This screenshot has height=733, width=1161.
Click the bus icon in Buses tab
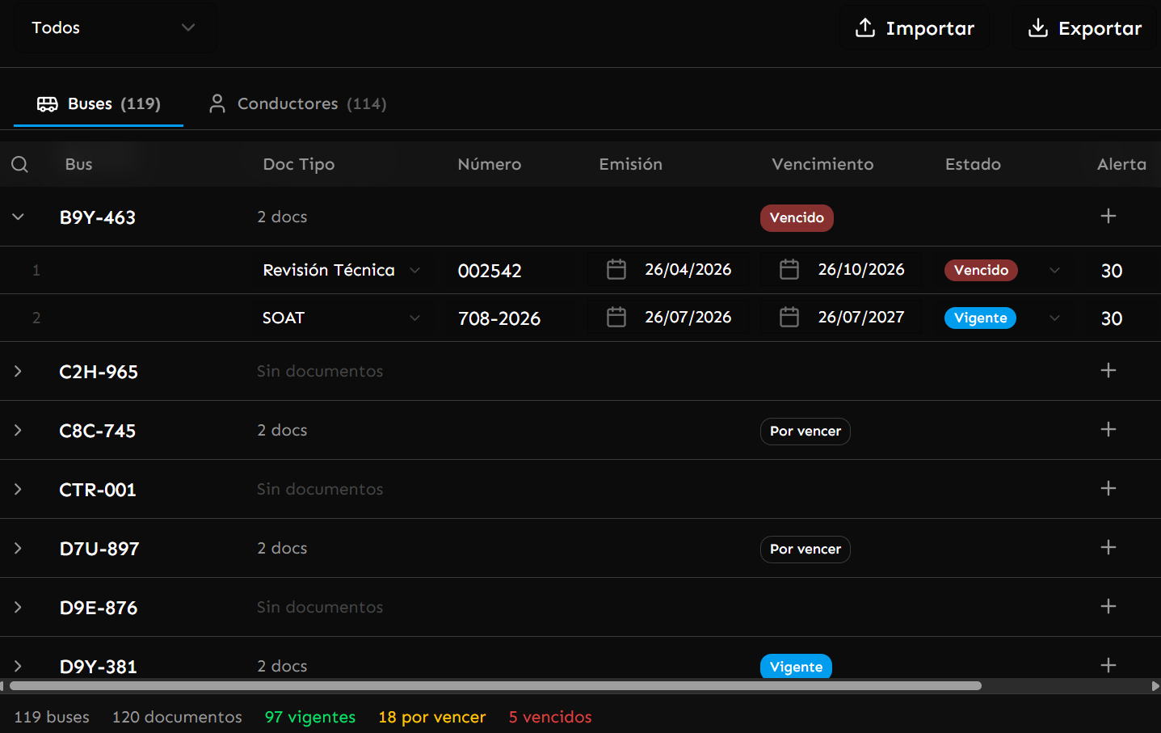point(48,104)
